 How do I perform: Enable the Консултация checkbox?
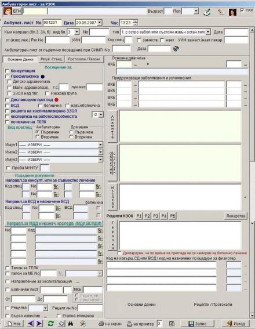click(7, 71)
